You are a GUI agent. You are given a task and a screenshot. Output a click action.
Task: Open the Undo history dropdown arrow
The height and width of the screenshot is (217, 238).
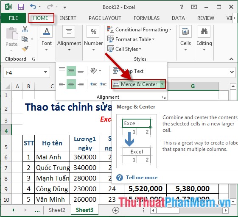coord(39,7)
